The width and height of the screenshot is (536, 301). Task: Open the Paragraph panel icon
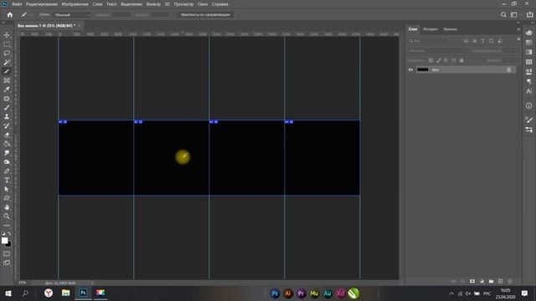[x=528, y=81]
